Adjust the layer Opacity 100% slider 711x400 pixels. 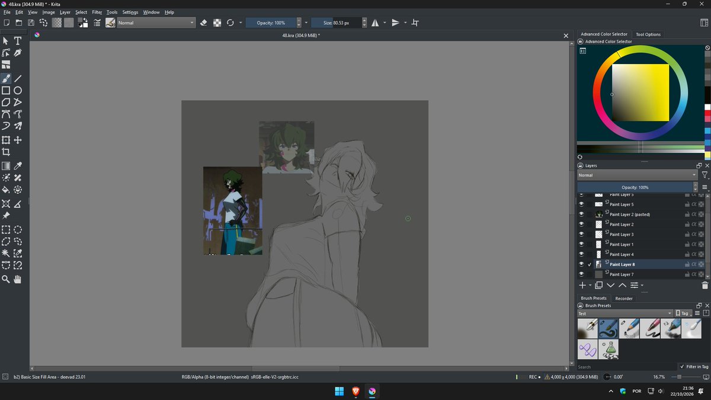pos(635,187)
